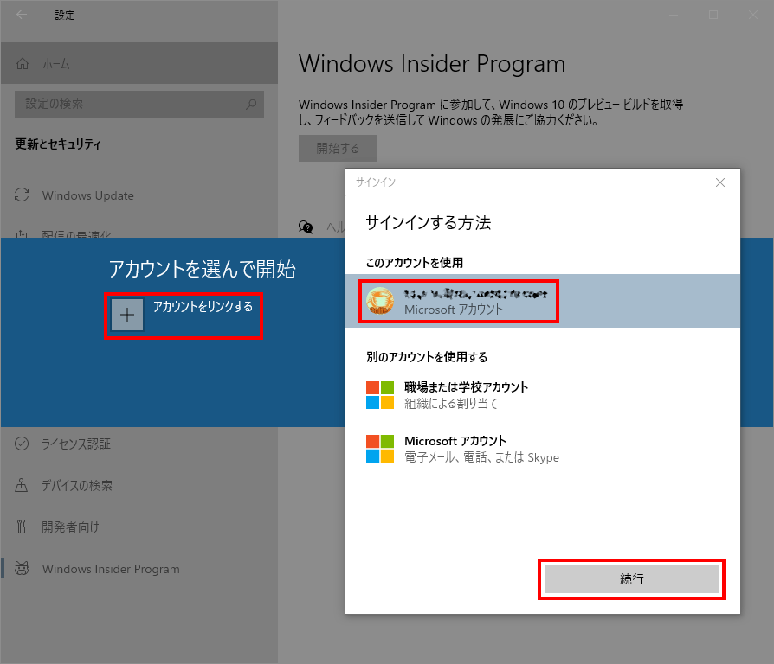The height and width of the screenshot is (664, 774).
Task: Focus the 設定の検索 search box
Action: pos(139,104)
